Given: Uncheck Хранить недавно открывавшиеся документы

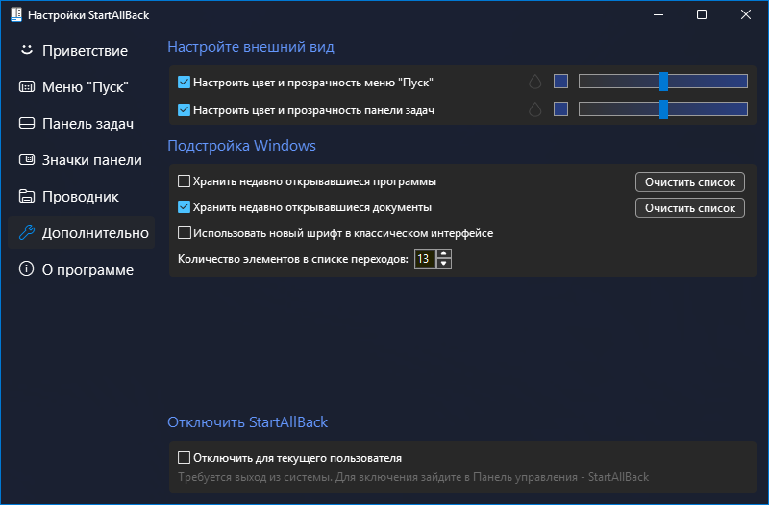Looking at the screenshot, I should coord(185,207).
